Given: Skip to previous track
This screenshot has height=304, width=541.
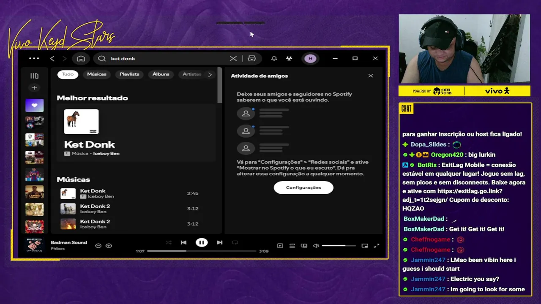Looking at the screenshot, I should [x=183, y=242].
